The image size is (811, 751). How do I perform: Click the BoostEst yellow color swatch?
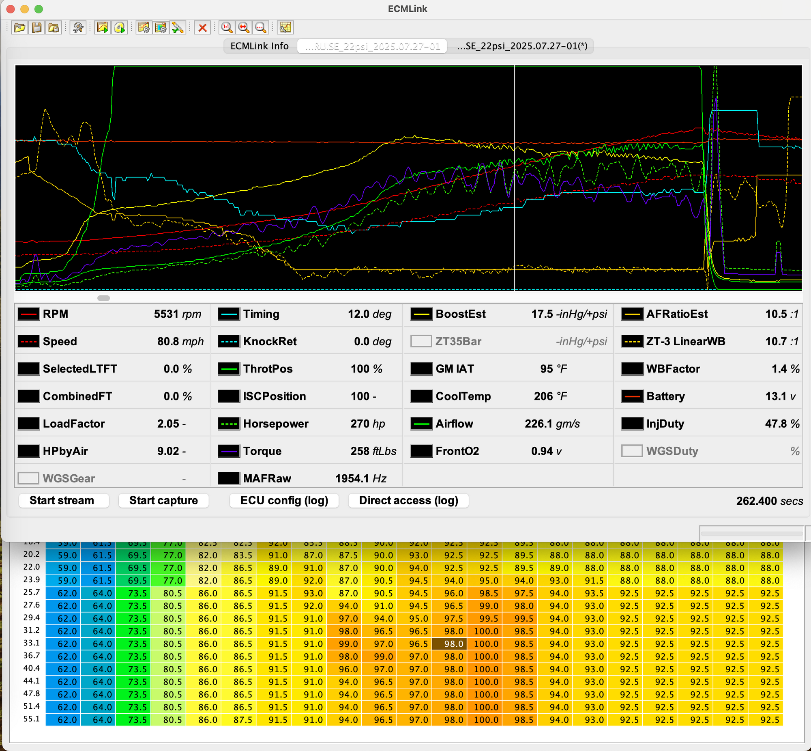tap(421, 314)
